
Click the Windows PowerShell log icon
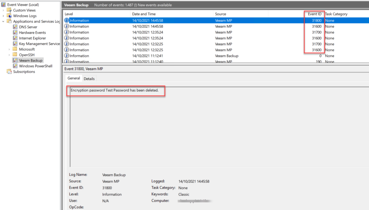[x=15, y=66]
